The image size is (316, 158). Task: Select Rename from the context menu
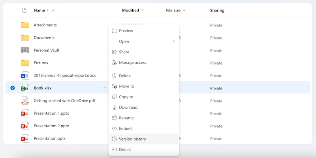click(126, 118)
